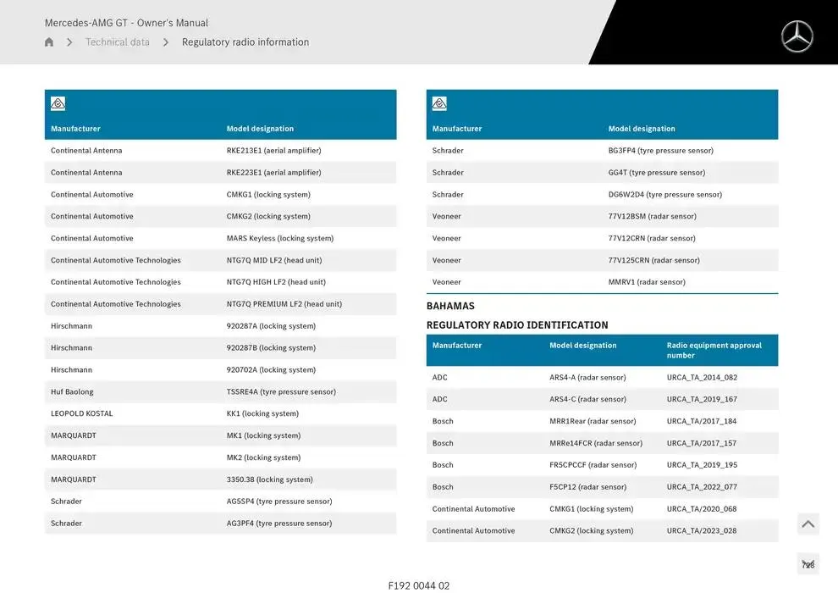This screenshot has width=838, height=593.
Task: Open the Technical data breadcrumb link
Action: pyautogui.click(x=118, y=42)
